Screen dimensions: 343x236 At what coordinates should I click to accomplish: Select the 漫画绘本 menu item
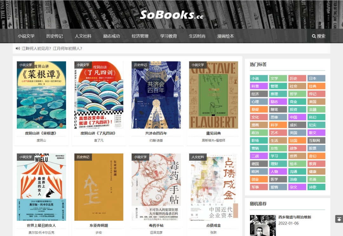pyautogui.click(x=225, y=36)
